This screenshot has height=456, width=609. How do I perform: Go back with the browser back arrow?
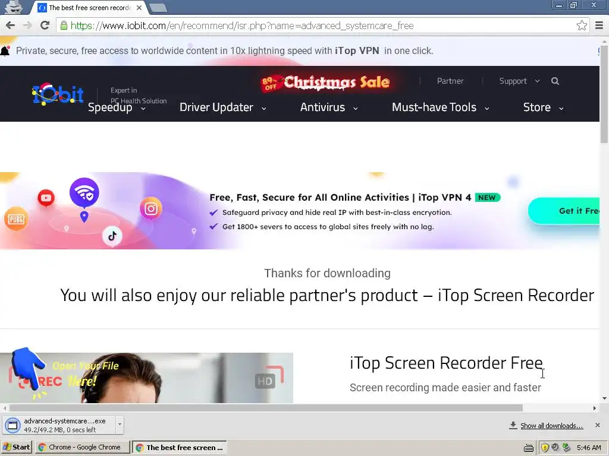(11, 26)
